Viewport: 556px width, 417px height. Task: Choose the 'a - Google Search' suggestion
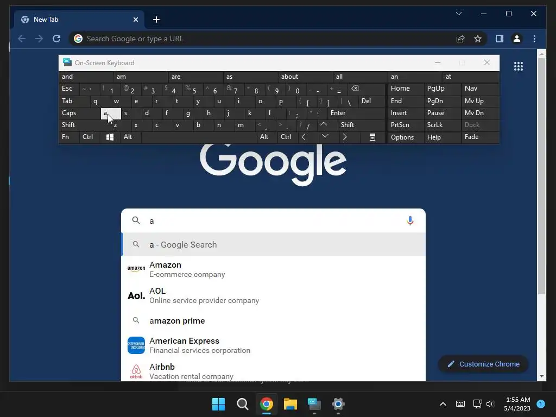tap(274, 245)
